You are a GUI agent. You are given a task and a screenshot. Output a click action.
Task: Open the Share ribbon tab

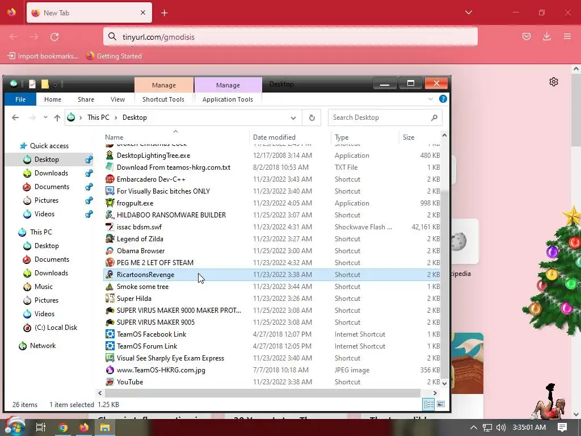86,99
